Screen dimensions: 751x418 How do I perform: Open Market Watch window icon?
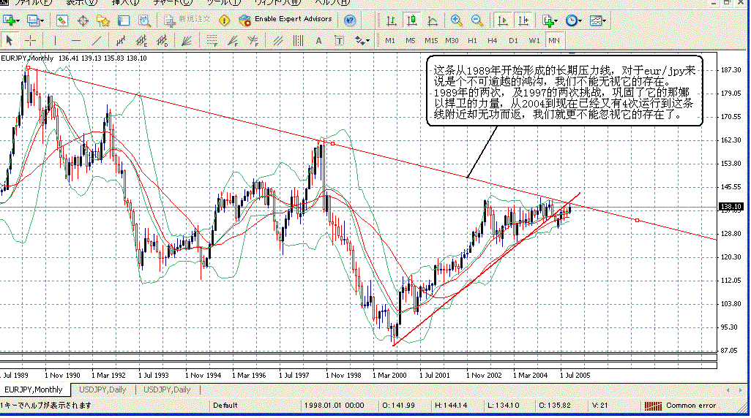(x=62, y=20)
